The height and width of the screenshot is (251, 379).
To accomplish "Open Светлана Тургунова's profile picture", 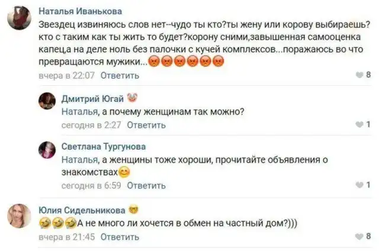I will pos(47,150).
